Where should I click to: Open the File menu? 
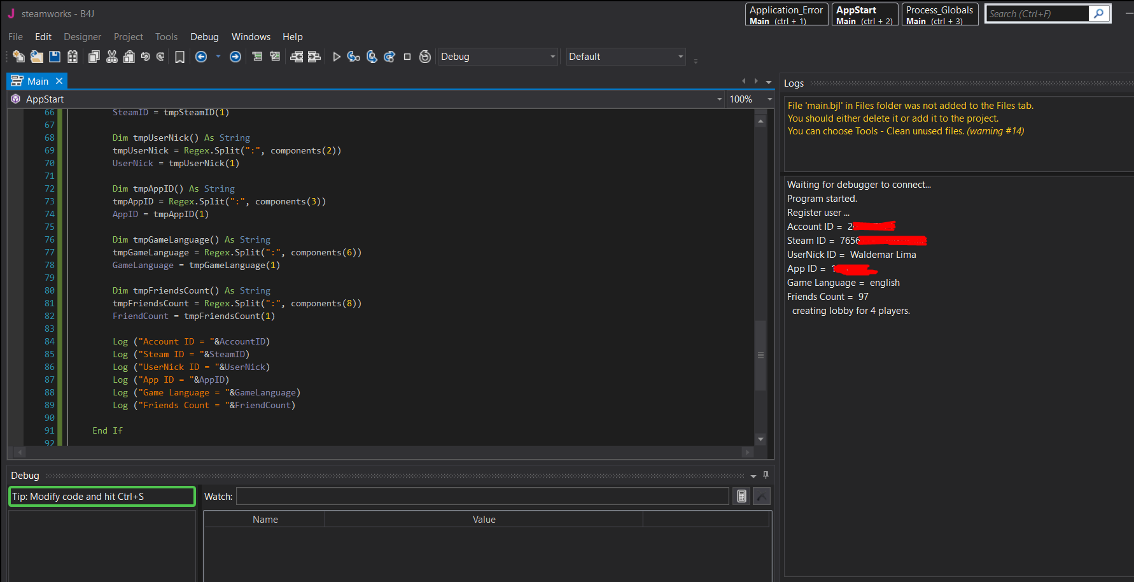(15, 37)
